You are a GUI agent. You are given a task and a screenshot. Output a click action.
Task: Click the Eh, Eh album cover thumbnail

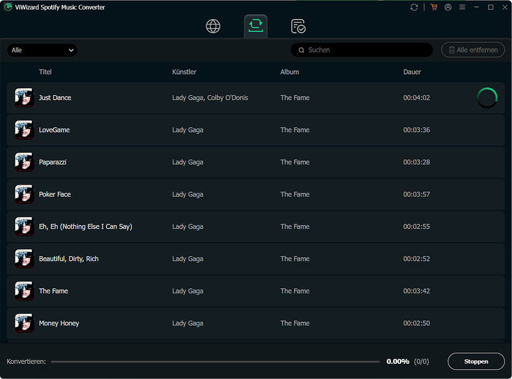24,226
